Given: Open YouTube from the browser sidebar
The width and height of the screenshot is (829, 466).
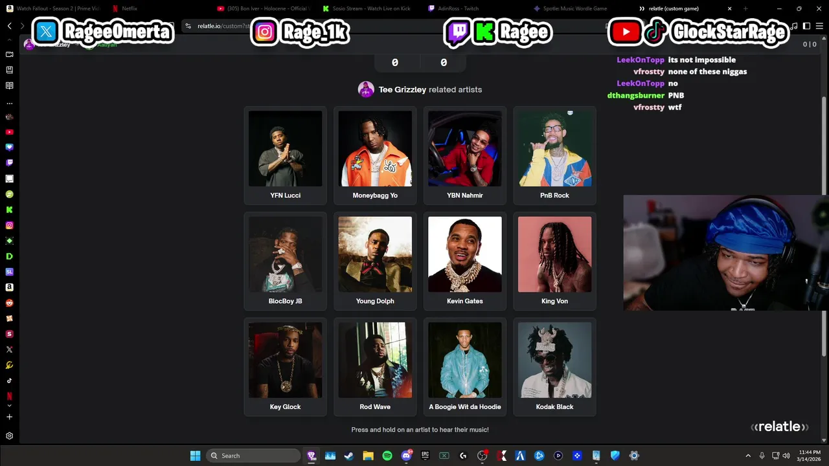Looking at the screenshot, I should [9, 132].
